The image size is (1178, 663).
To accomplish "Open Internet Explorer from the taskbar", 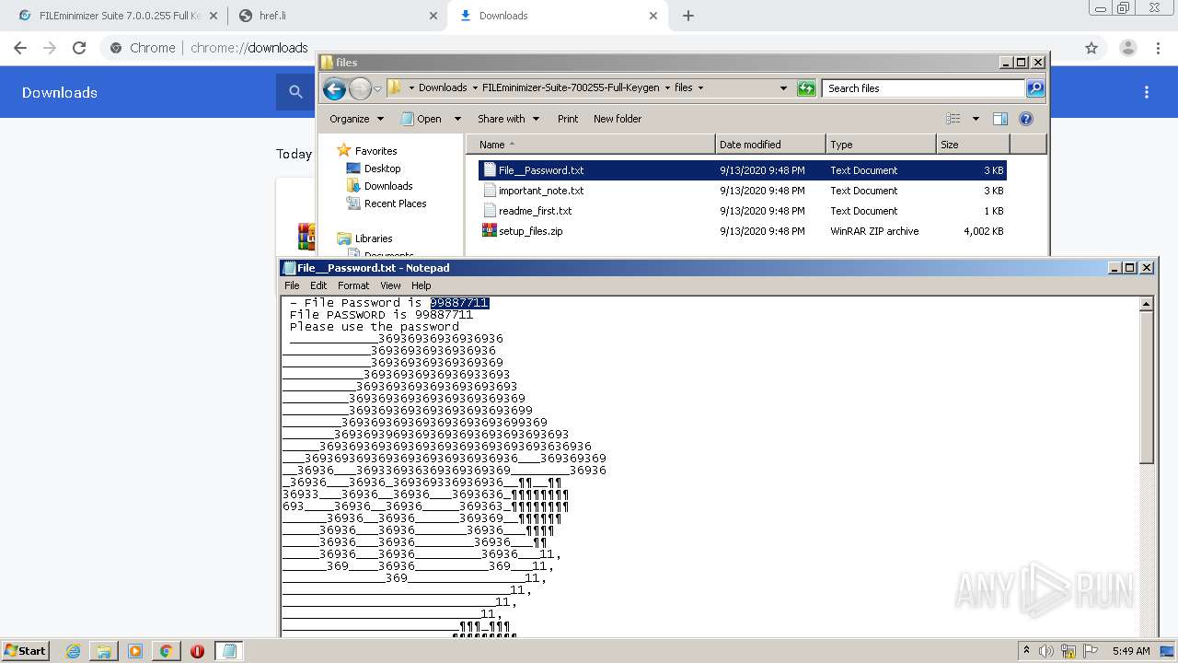I will click(x=73, y=651).
